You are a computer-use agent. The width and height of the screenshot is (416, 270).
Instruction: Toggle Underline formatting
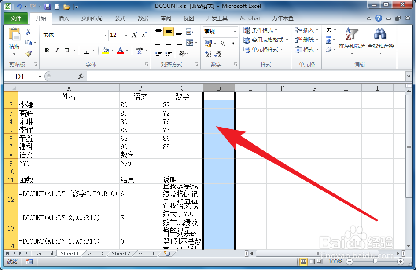click(67, 50)
